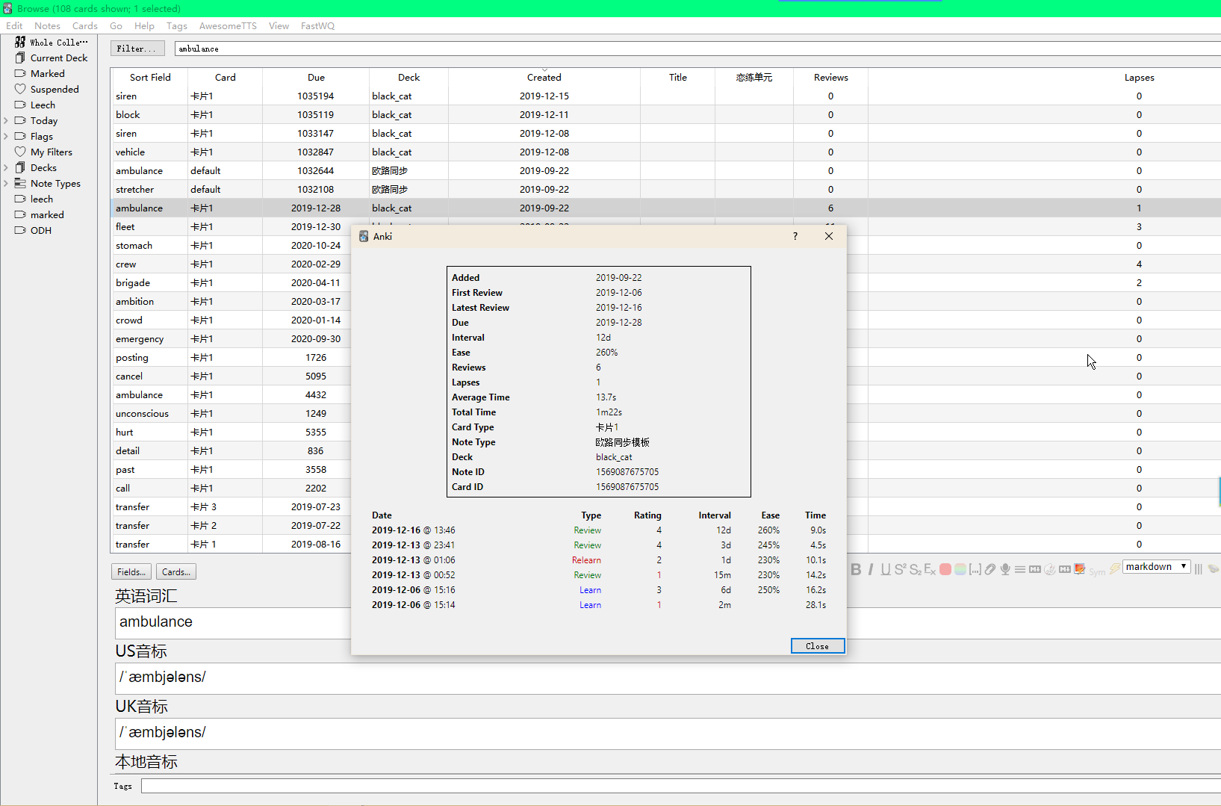Click the remove formatting (Ex) icon

pos(930,569)
